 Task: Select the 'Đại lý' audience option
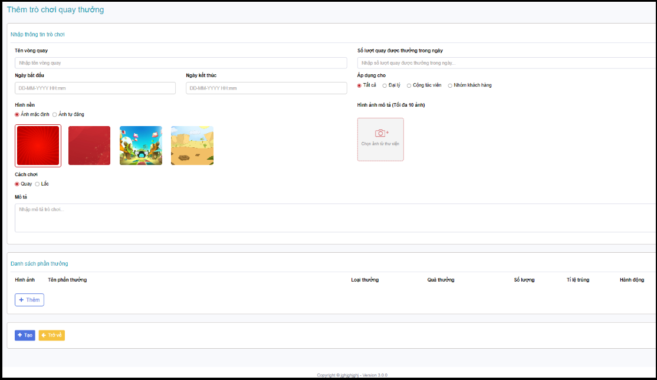(385, 85)
